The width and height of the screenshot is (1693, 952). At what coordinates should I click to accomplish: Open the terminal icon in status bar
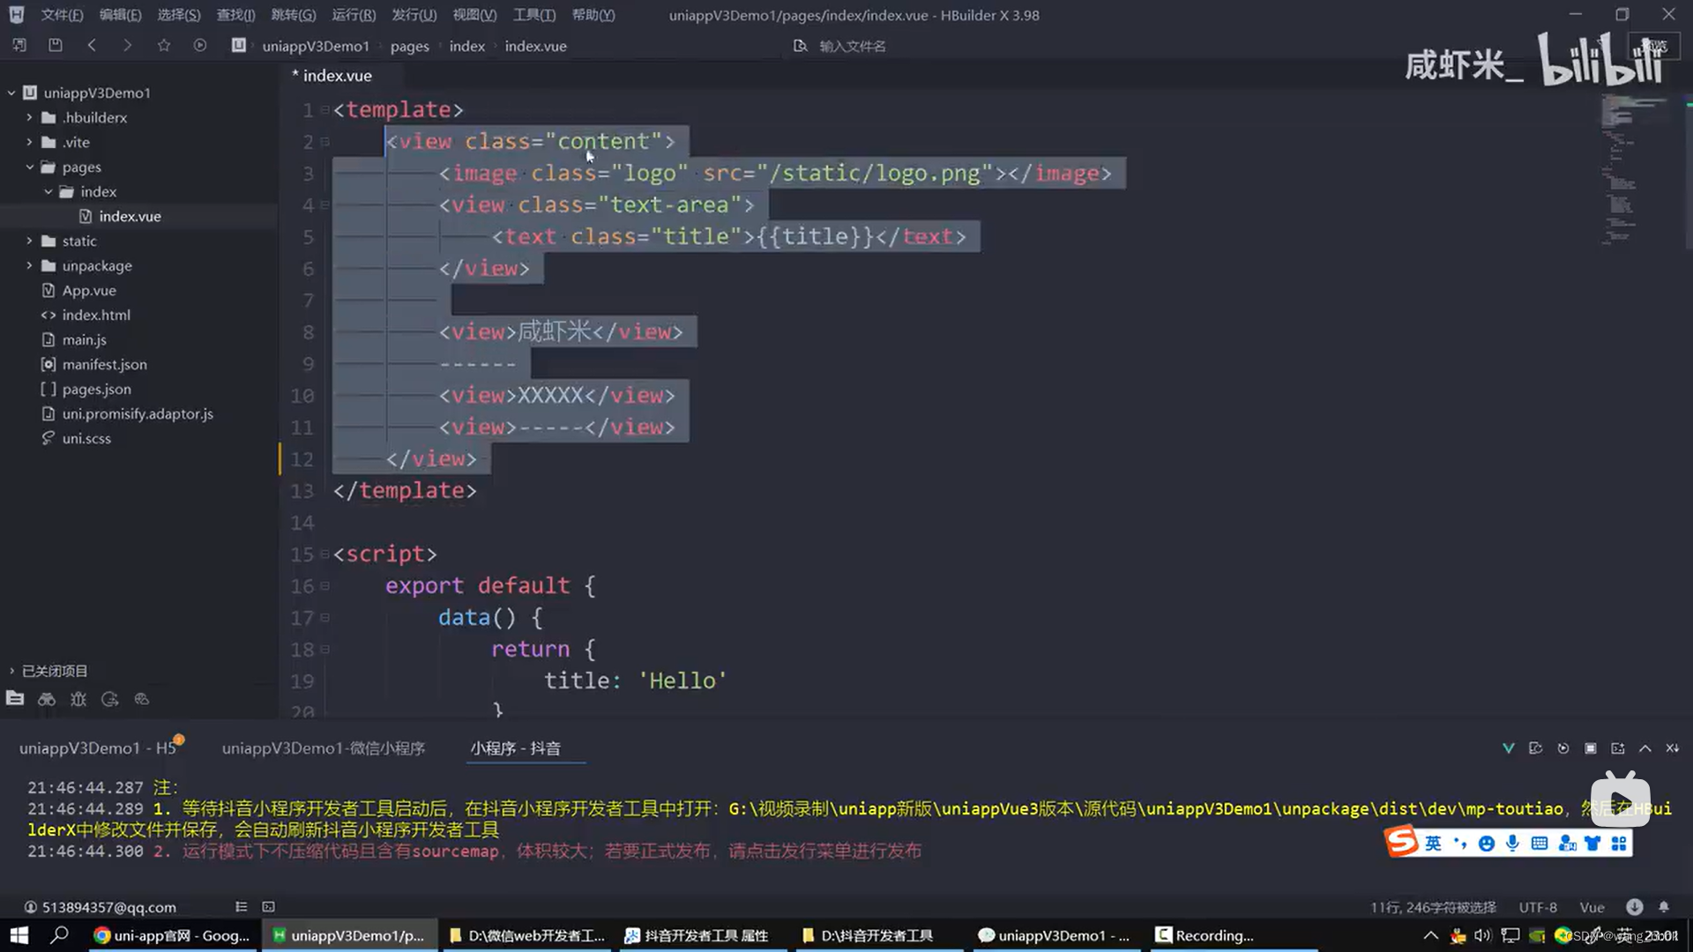point(269,906)
